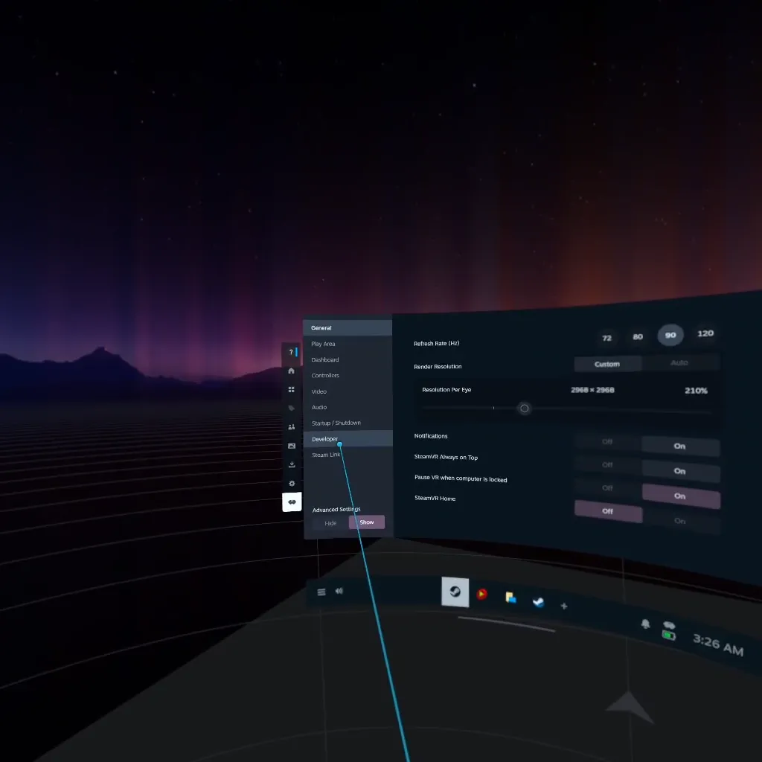Open the Friends icon in sidebar
Screen dimensions: 762x762
click(291, 427)
